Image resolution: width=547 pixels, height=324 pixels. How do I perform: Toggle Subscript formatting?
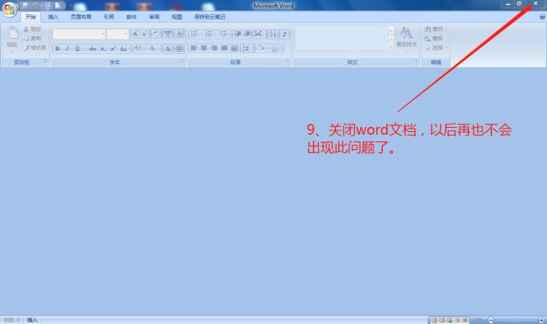(103, 49)
